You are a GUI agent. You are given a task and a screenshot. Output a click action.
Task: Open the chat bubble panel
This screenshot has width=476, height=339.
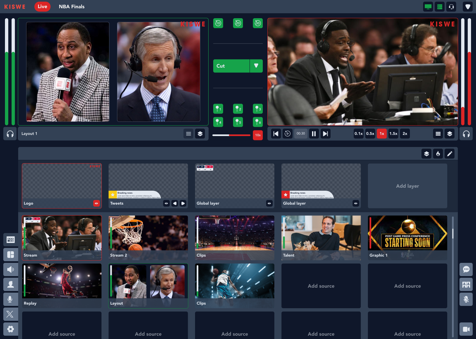(466, 269)
